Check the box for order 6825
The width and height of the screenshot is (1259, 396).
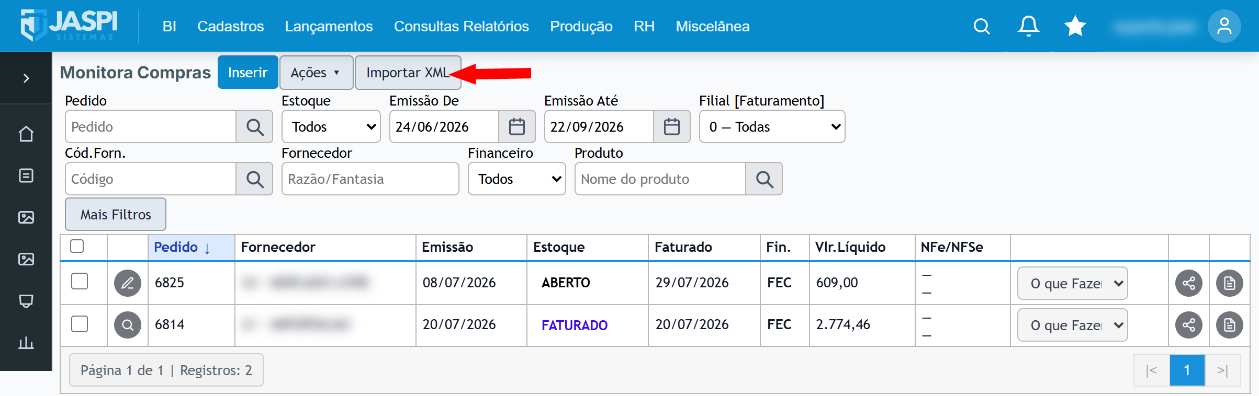tap(80, 281)
